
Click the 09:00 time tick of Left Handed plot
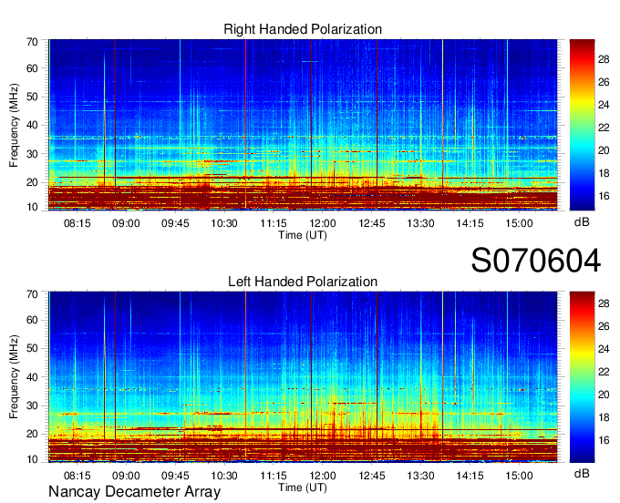[x=126, y=476]
